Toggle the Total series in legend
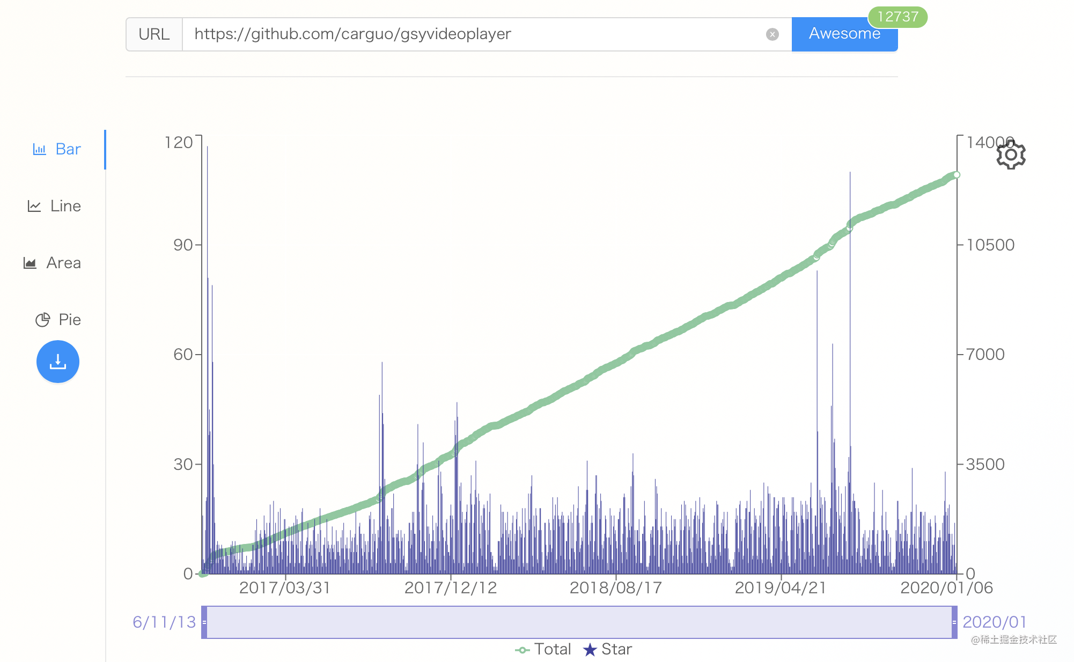The image size is (1074, 662). (543, 650)
